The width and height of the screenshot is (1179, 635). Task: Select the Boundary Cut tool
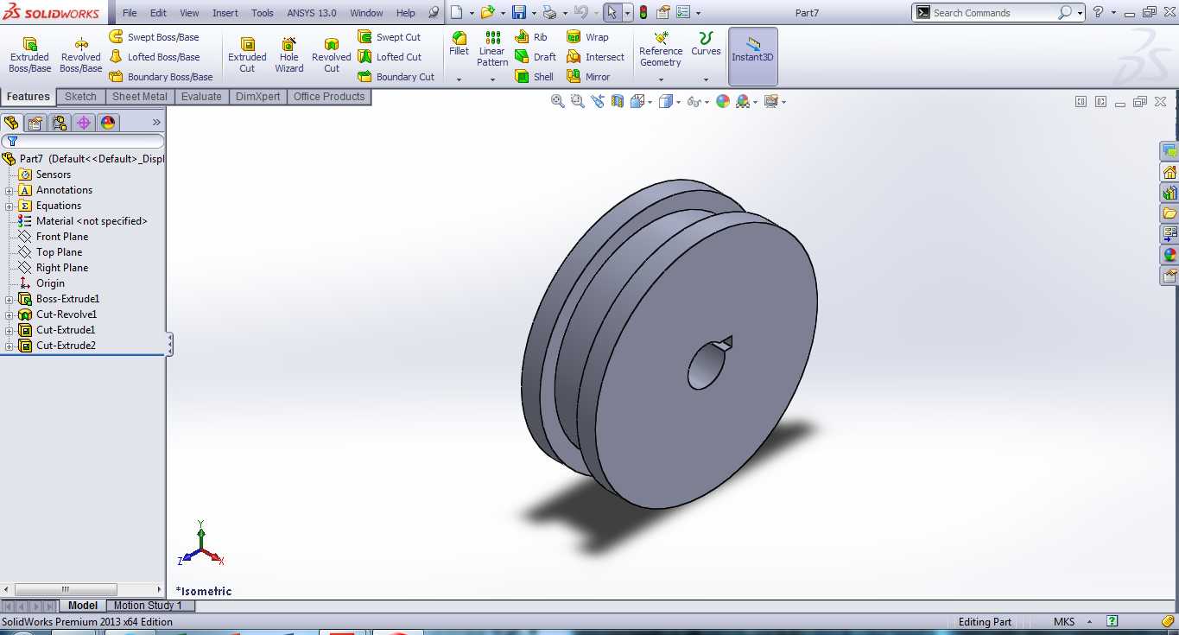click(396, 77)
